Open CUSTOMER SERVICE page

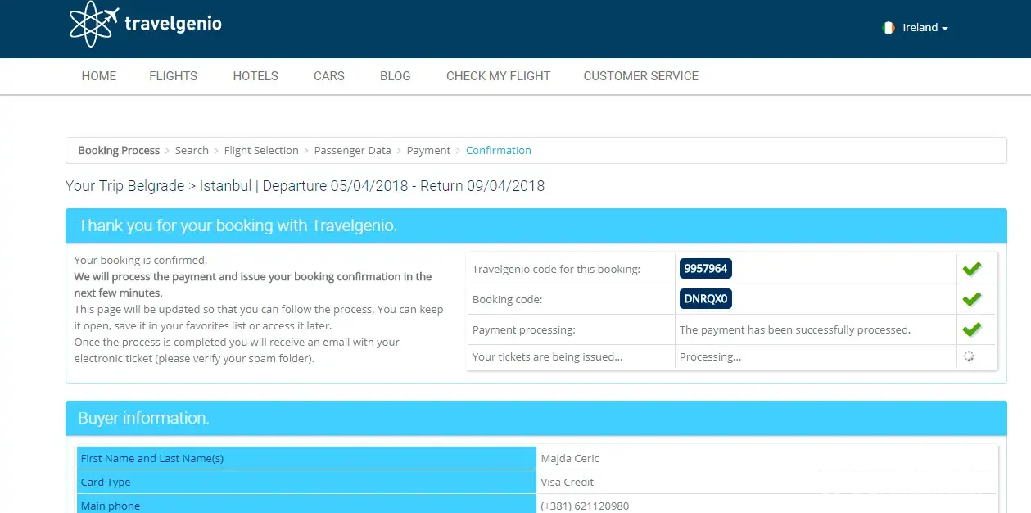(640, 76)
